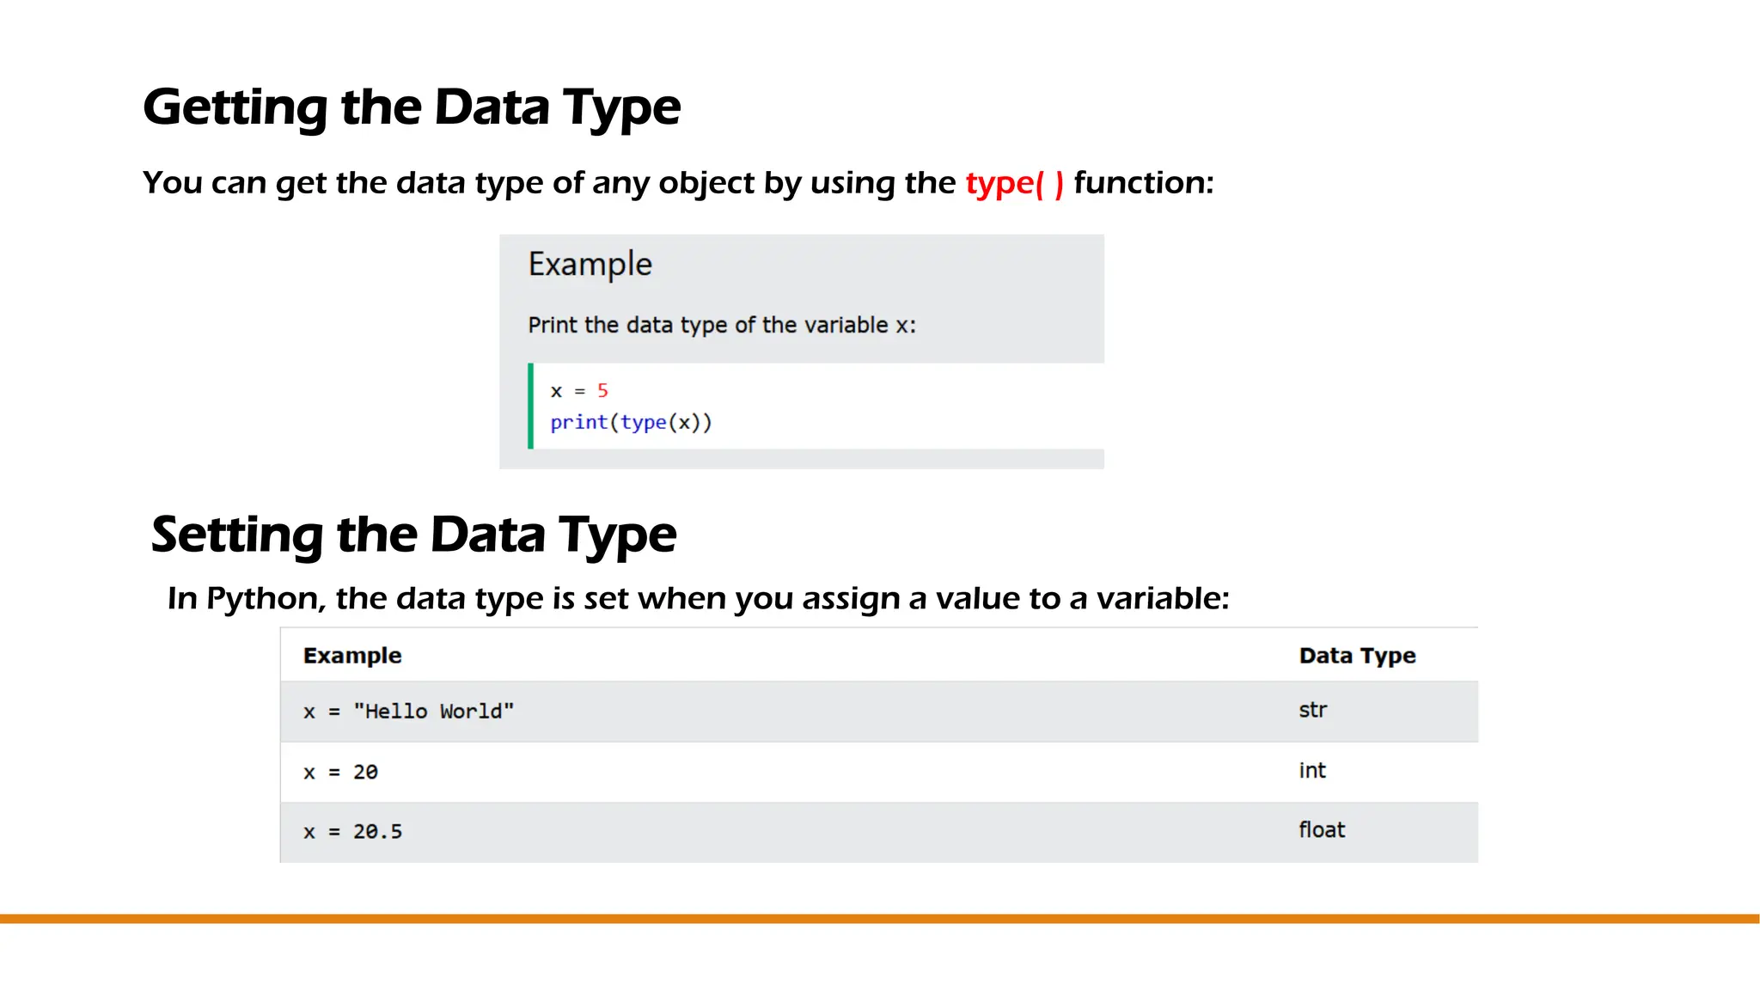Click the 'In Python, the data type' sentence
This screenshot has height=990, width=1760.
(698, 598)
